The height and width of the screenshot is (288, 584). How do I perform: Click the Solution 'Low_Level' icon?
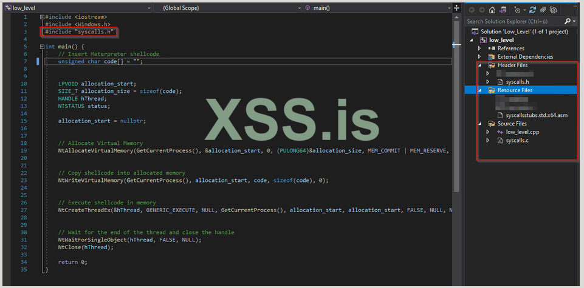pos(475,32)
